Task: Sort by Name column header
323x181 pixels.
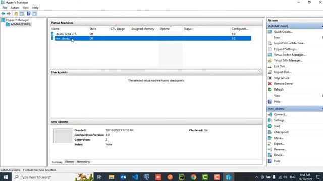Action: point(70,29)
